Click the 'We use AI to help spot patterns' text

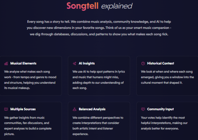coord(99,80)
